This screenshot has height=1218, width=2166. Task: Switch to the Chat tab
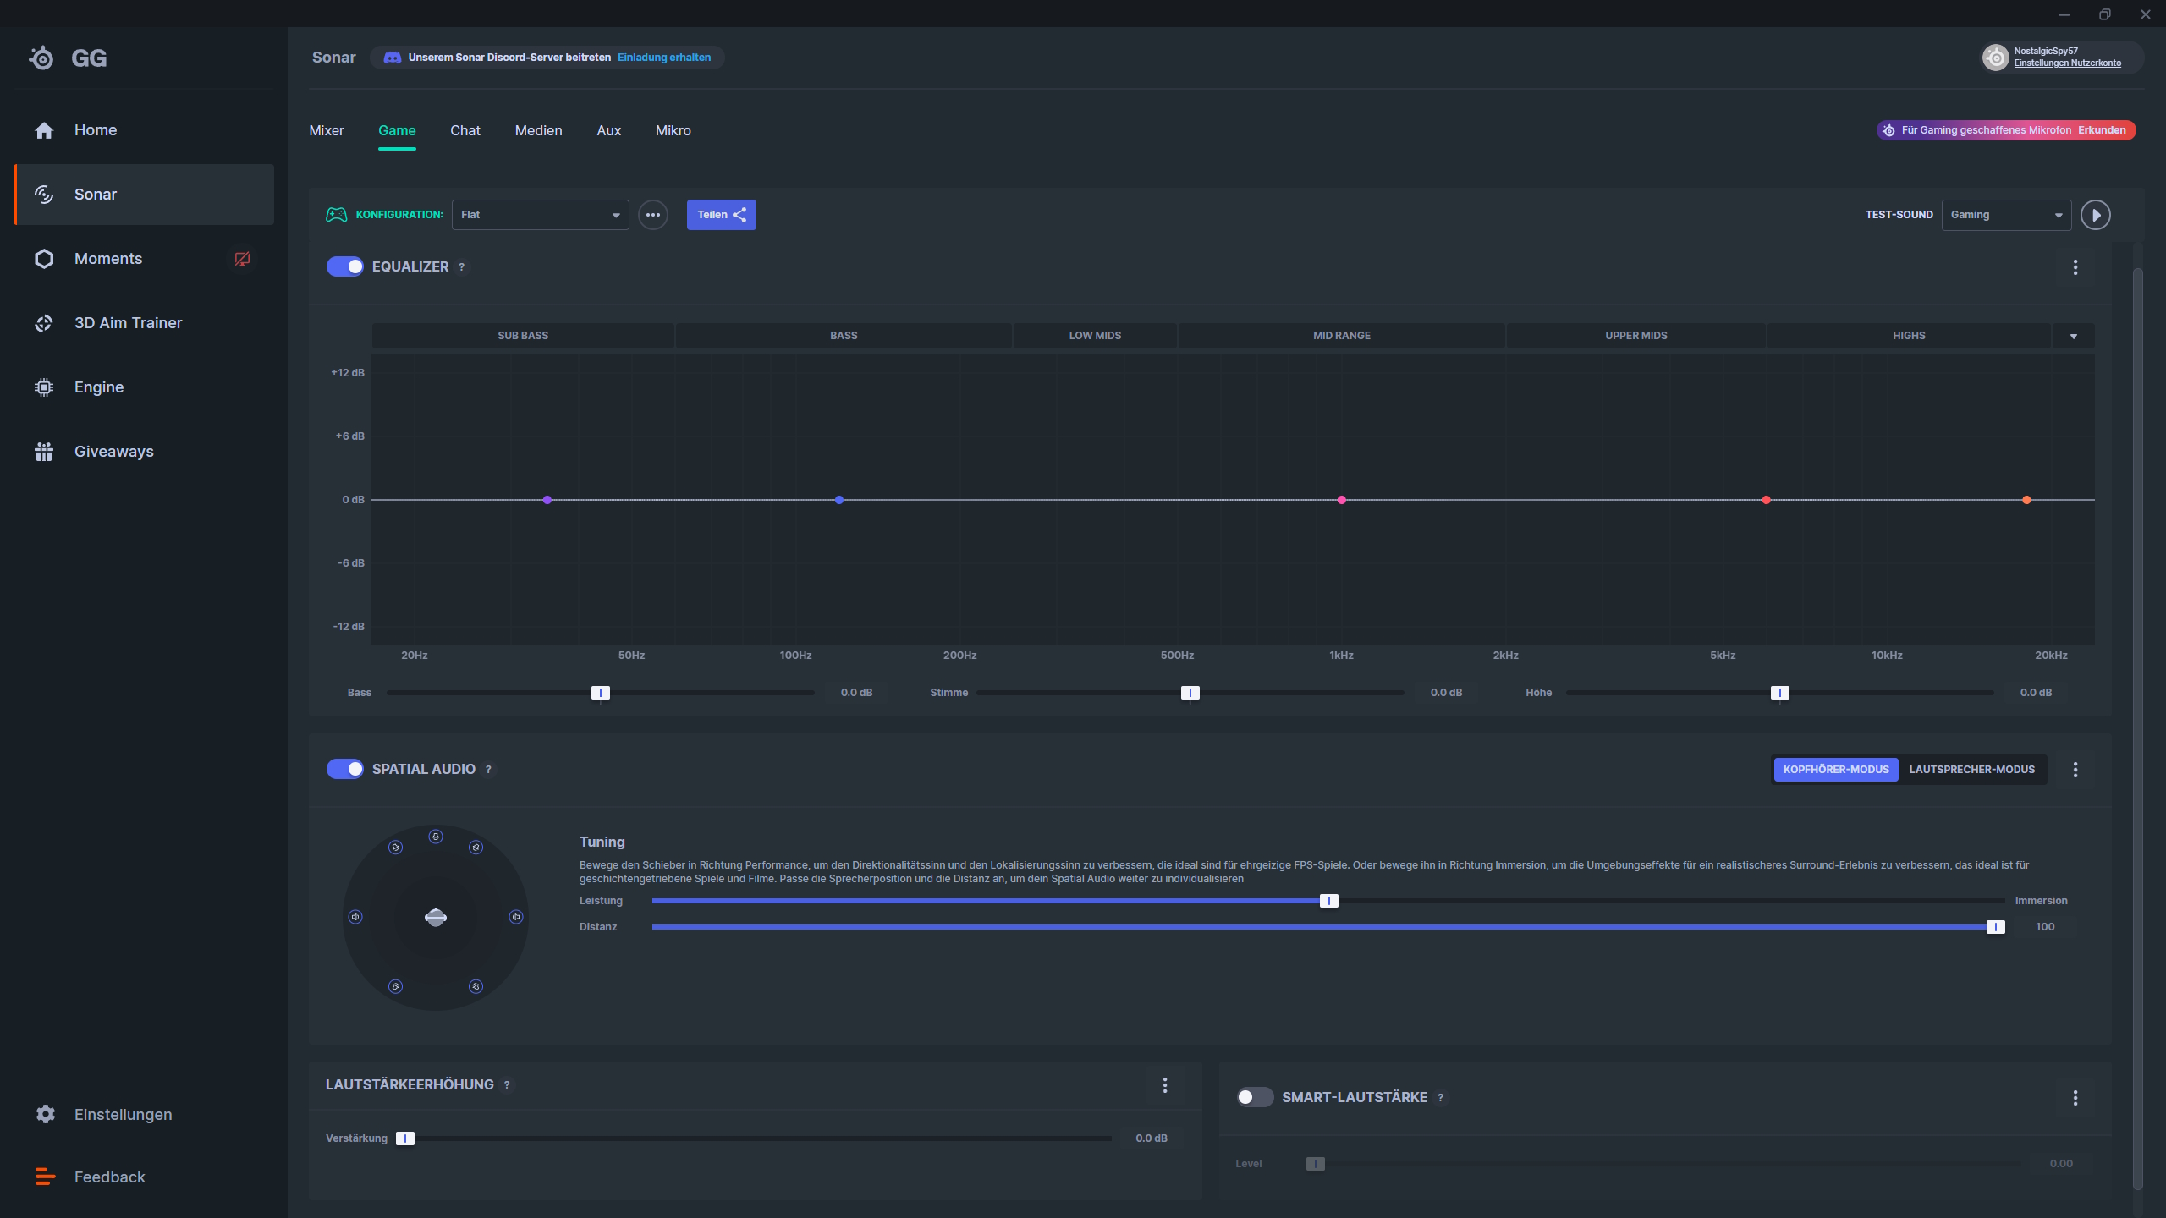pos(465,130)
